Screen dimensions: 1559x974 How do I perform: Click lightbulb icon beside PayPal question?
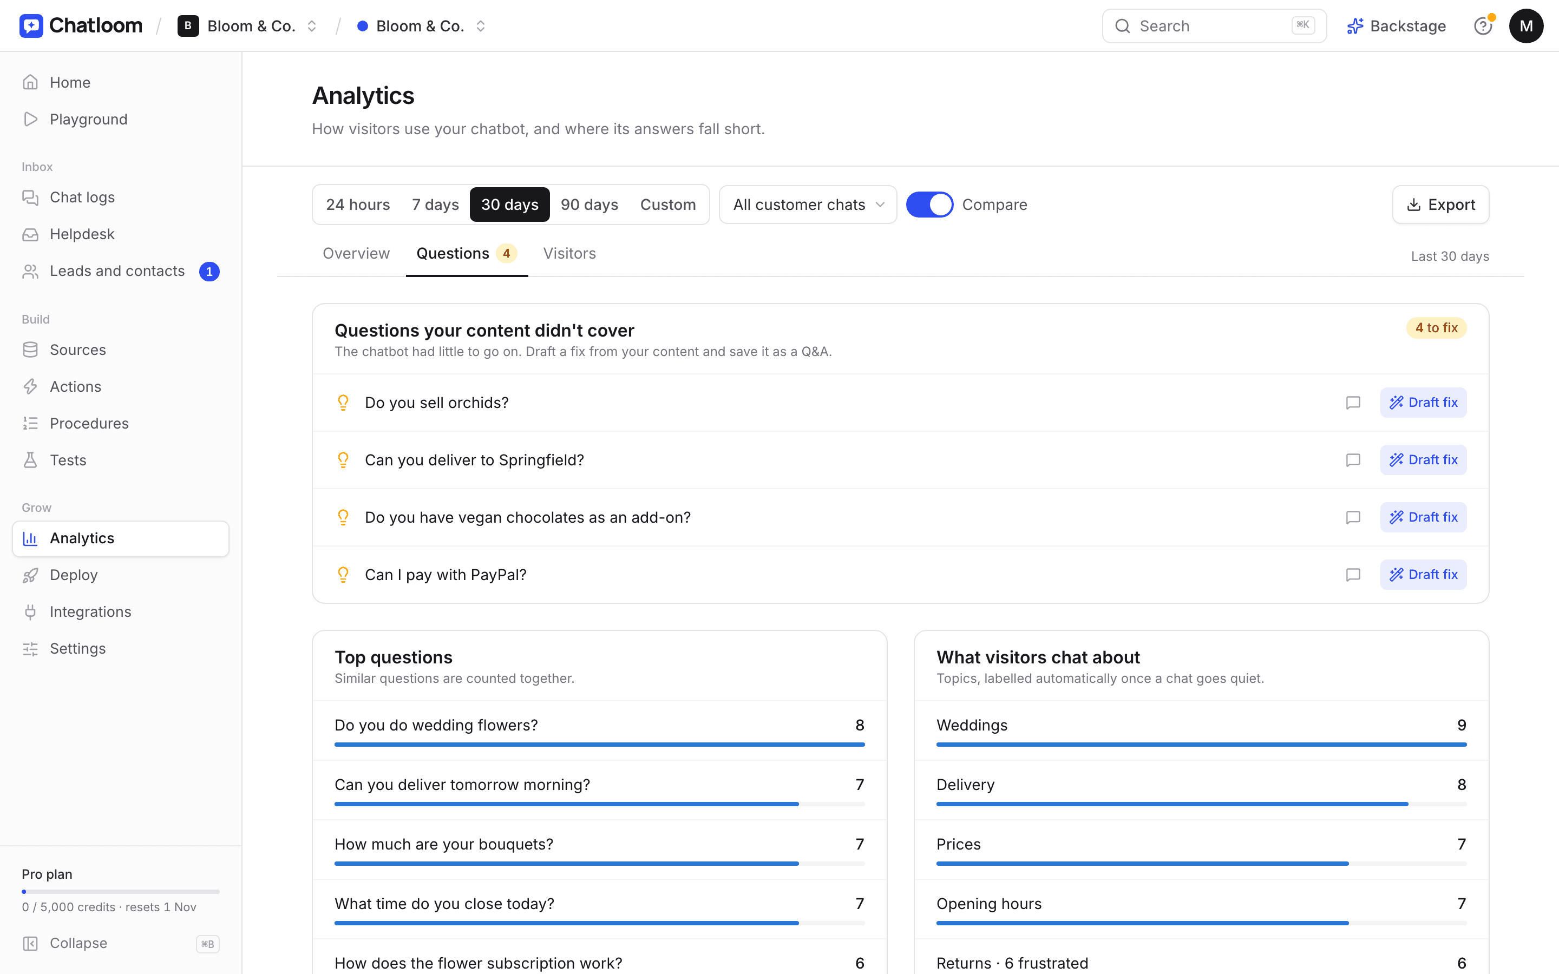[343, 575]
